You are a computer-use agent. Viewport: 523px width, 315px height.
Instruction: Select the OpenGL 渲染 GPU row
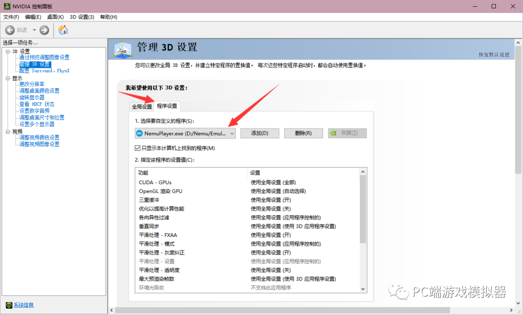tap(247, 191)
